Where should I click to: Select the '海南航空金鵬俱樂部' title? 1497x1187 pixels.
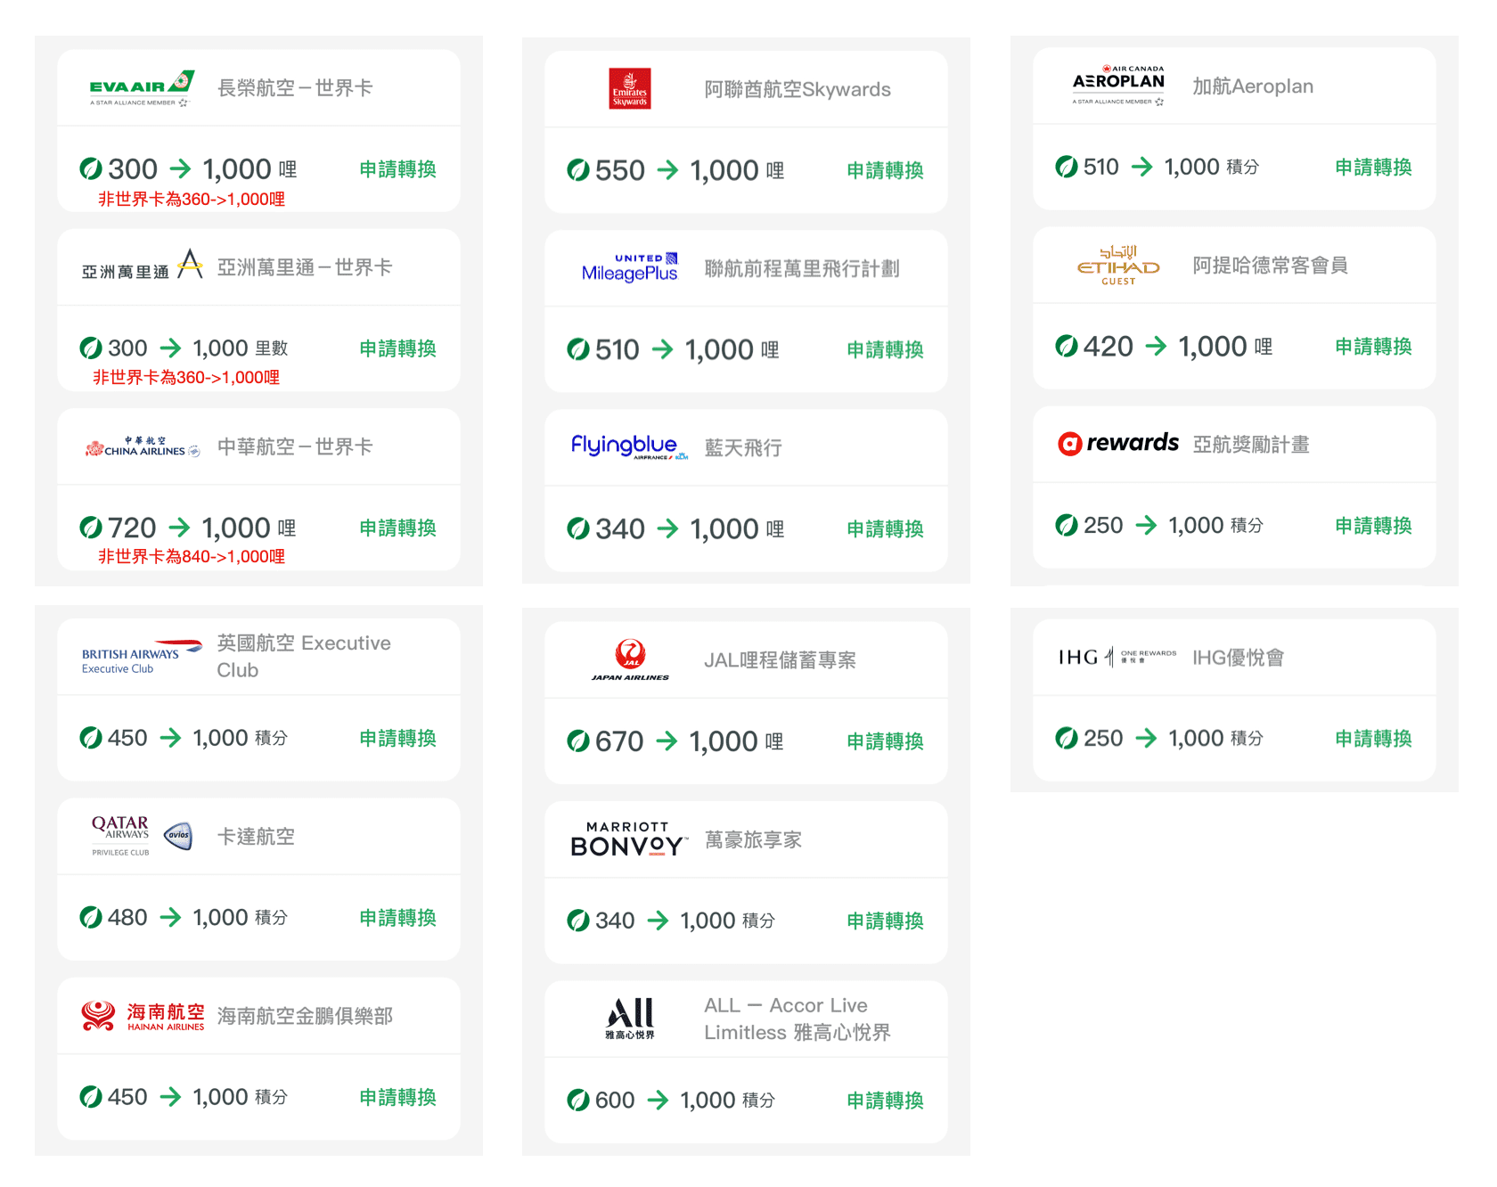pyautogui.click(x=305, y=1016)
